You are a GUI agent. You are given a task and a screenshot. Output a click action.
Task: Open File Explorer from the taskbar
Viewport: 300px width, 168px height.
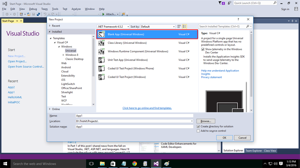click(x=102, y=164)
